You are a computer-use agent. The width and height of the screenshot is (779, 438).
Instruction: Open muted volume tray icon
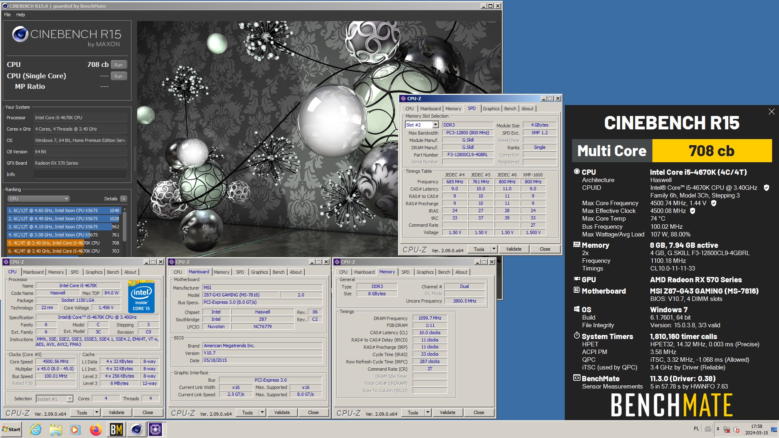tap(736, 429)
